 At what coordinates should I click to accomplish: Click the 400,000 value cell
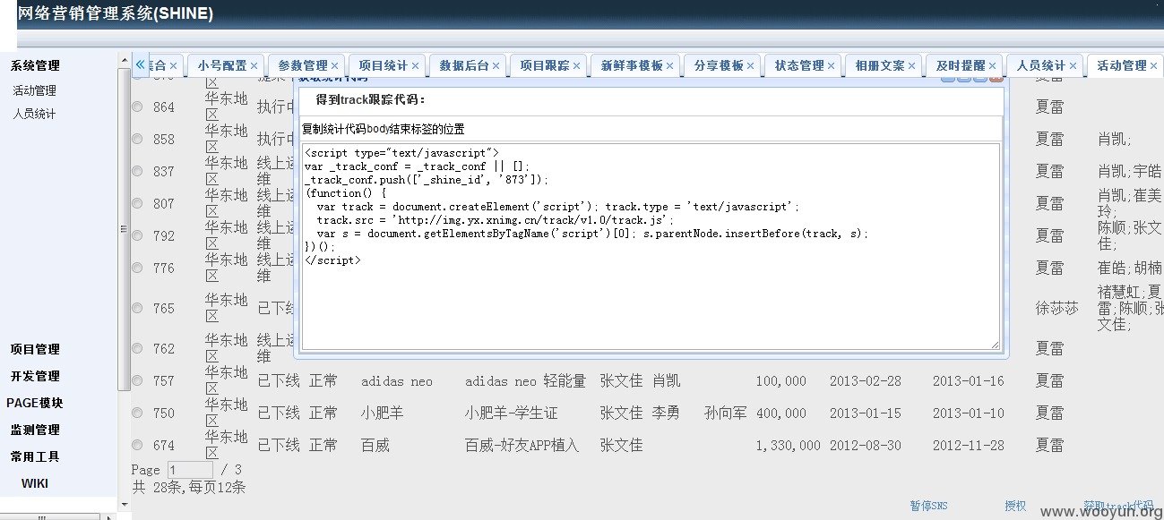780,413
